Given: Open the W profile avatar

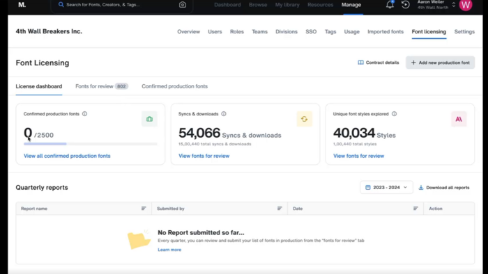Looking at the screenshot, I should [x=466, y=5].
